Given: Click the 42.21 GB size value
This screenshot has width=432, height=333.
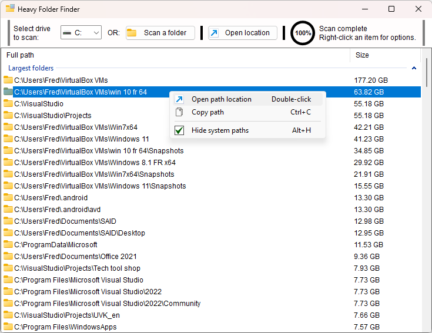Looking at the screenshot, I should tap(369, 127).
